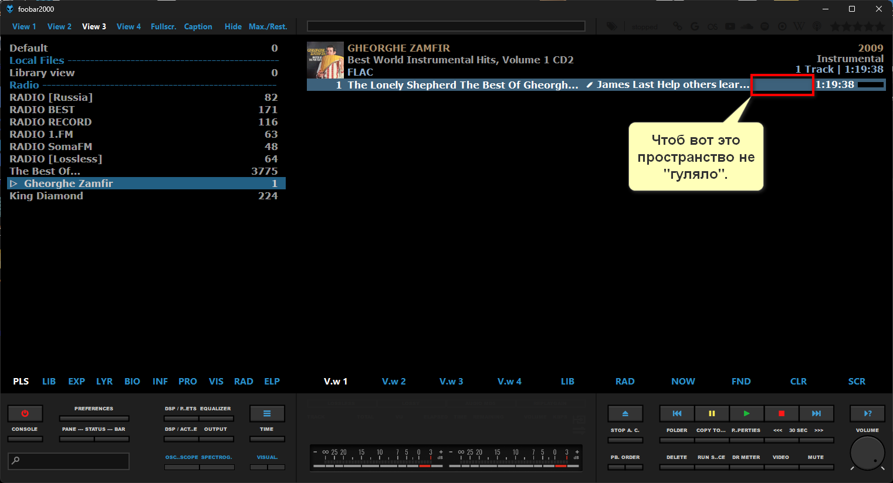Toggle the Equalizer button
The image size is (893, 483).
215,418
